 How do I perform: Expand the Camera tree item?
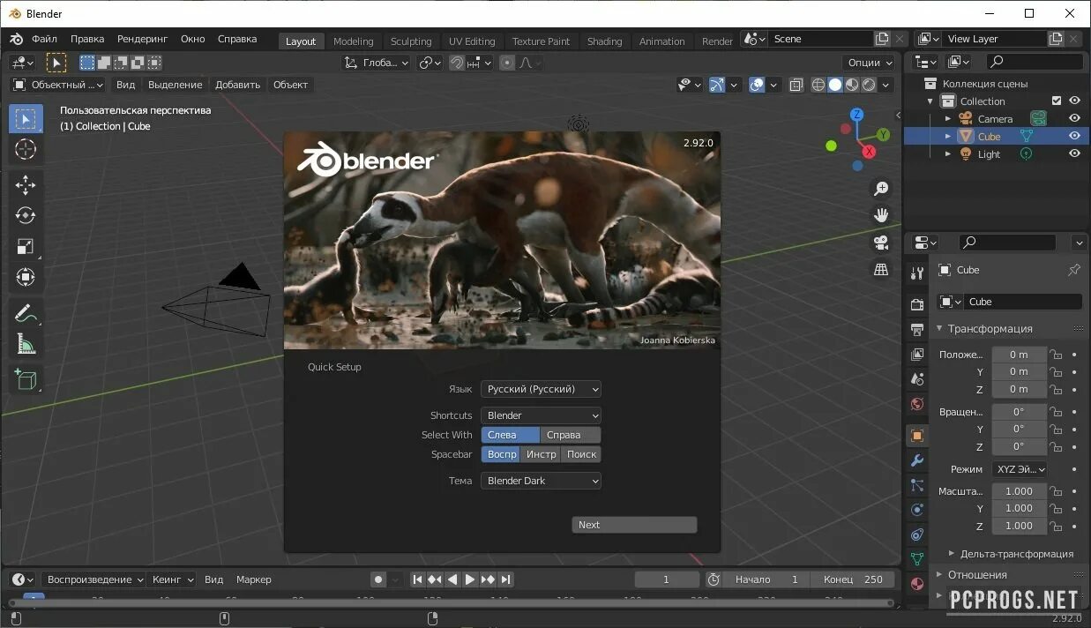click(948, 119)
